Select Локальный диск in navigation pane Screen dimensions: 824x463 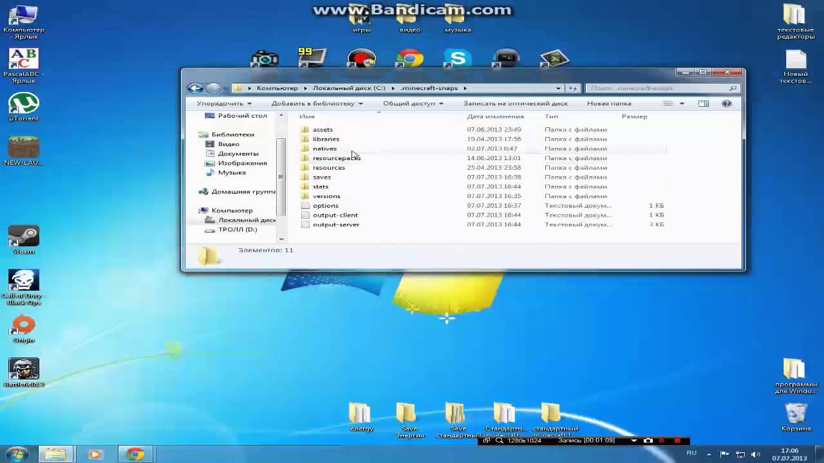(x=241, y=220)
